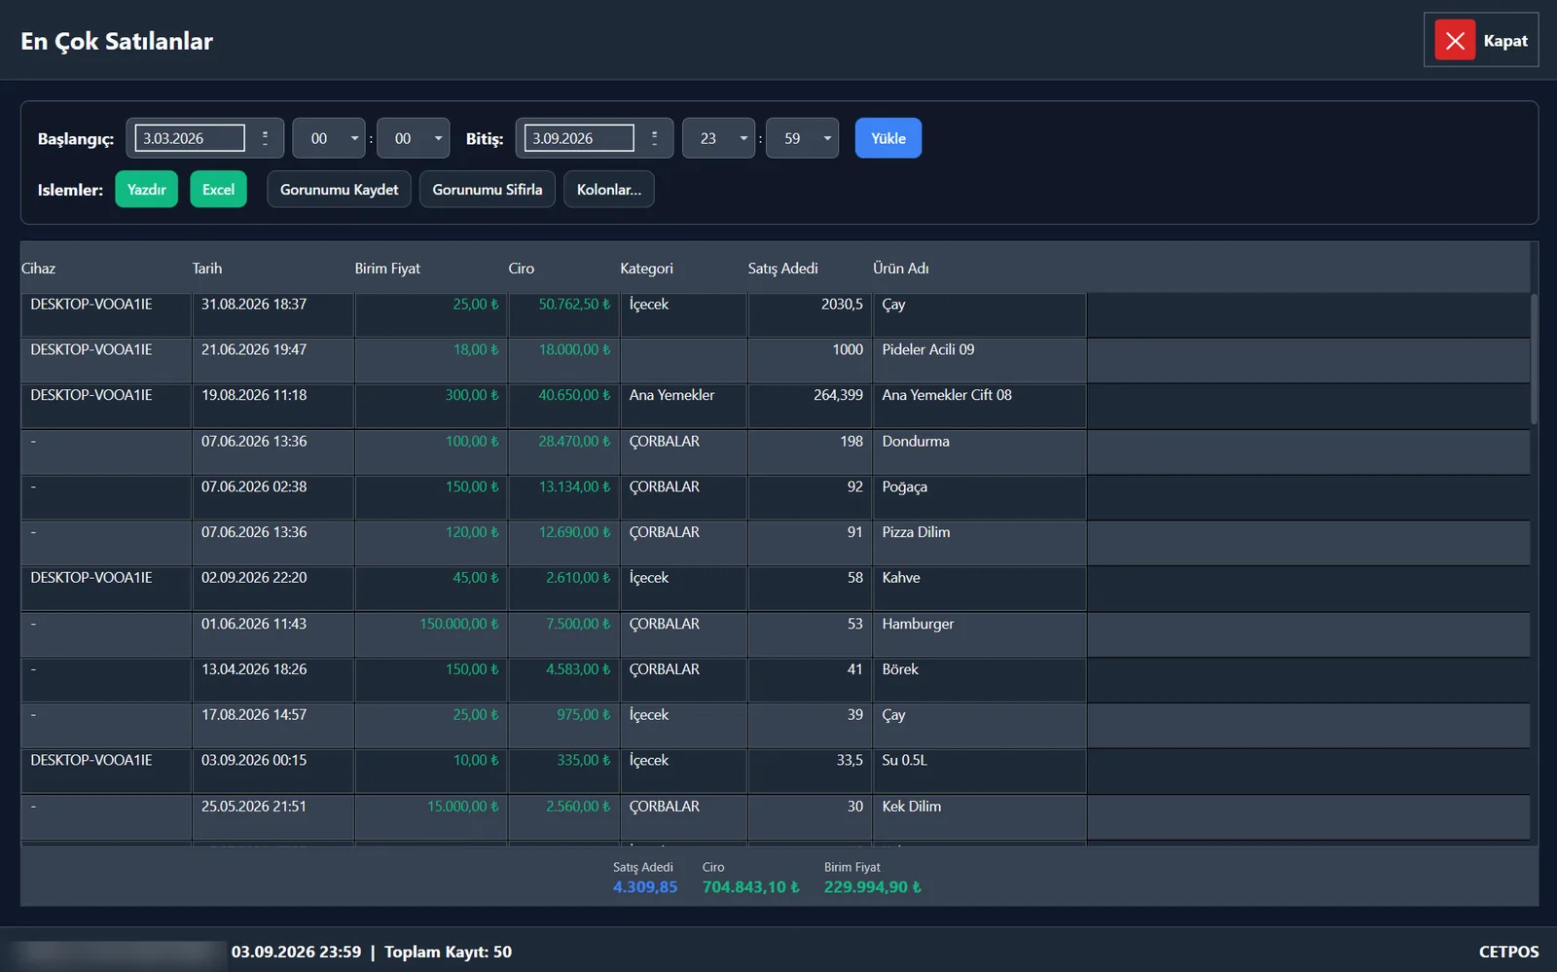Click the 150.000,00 ₺ Birim Fiyat cell
This screenshot has width=1557, height=972.
pos(431,634)
